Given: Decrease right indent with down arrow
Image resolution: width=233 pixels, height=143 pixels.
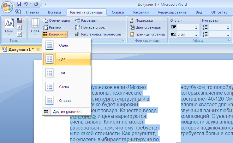Looking at the screenshot, I should (x=196, y=36).
